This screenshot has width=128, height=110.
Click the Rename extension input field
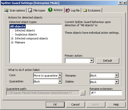106,93
